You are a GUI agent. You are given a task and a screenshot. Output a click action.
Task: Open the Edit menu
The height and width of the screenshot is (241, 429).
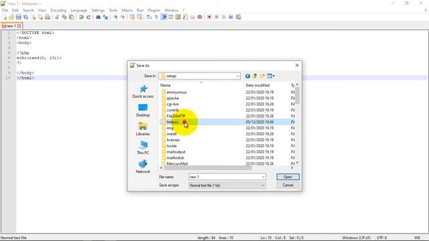pos(15,10)
